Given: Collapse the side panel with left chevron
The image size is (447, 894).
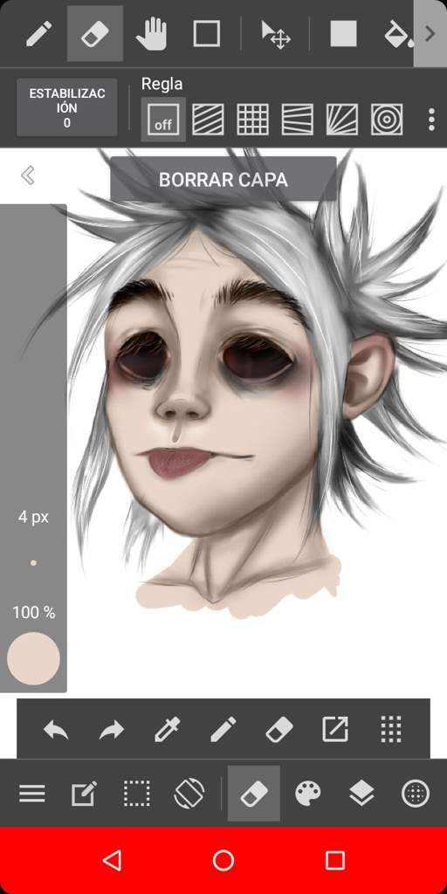Looking at the screenshot, I should 28,175.
